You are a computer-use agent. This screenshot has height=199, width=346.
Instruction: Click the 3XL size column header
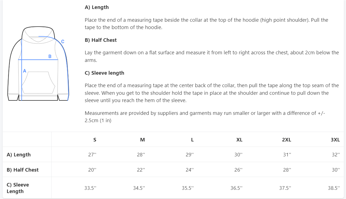335,140
